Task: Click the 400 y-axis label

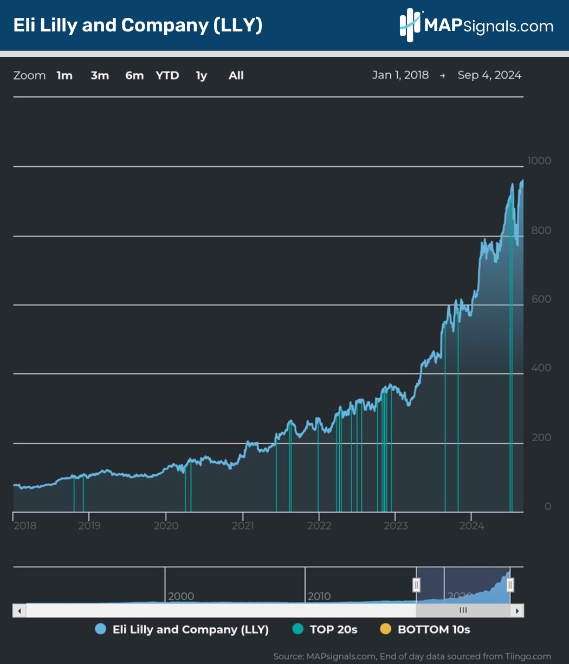Action: click(541, 368)
